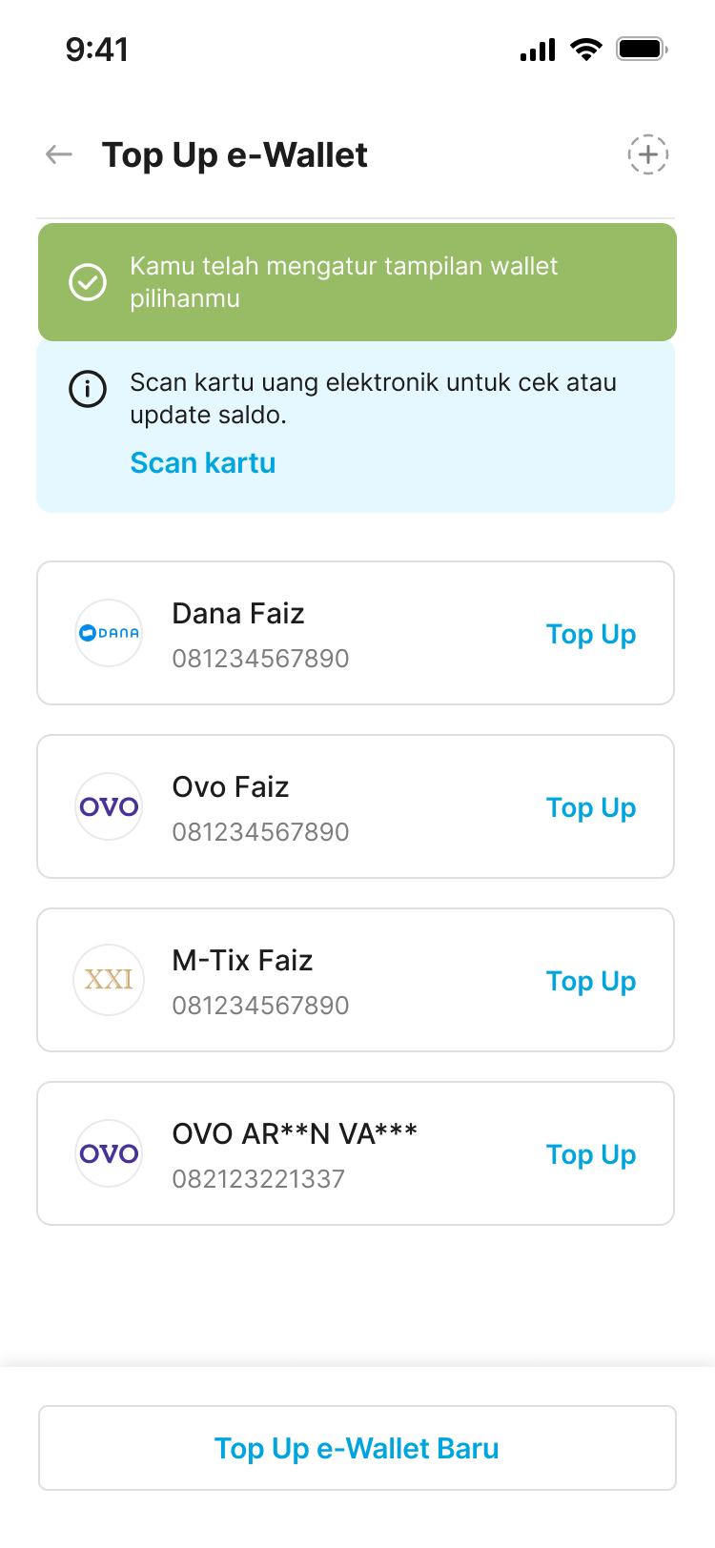Tap the info icon in the blue banner
Screen dimensions: 715x1548
coord(88,388)
